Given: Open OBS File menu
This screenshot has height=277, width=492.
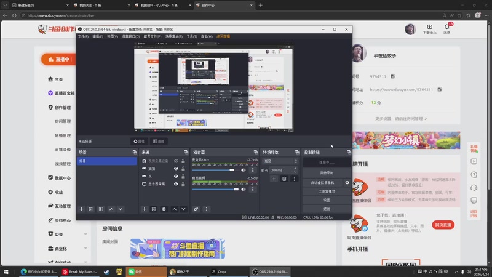Looking at the screenshot, I should coord(83,36).
